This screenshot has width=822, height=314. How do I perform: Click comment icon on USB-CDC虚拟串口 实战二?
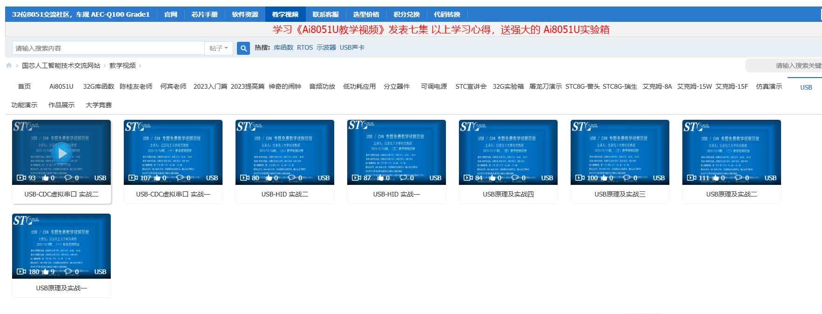pos(68,178)
